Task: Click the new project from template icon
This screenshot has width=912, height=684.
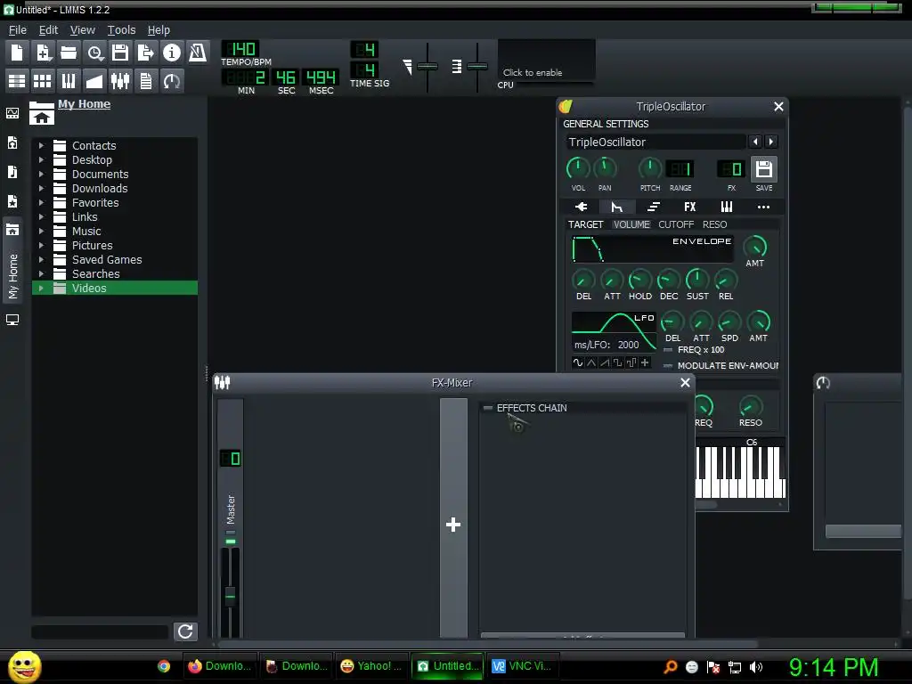Action: [43, 53]
